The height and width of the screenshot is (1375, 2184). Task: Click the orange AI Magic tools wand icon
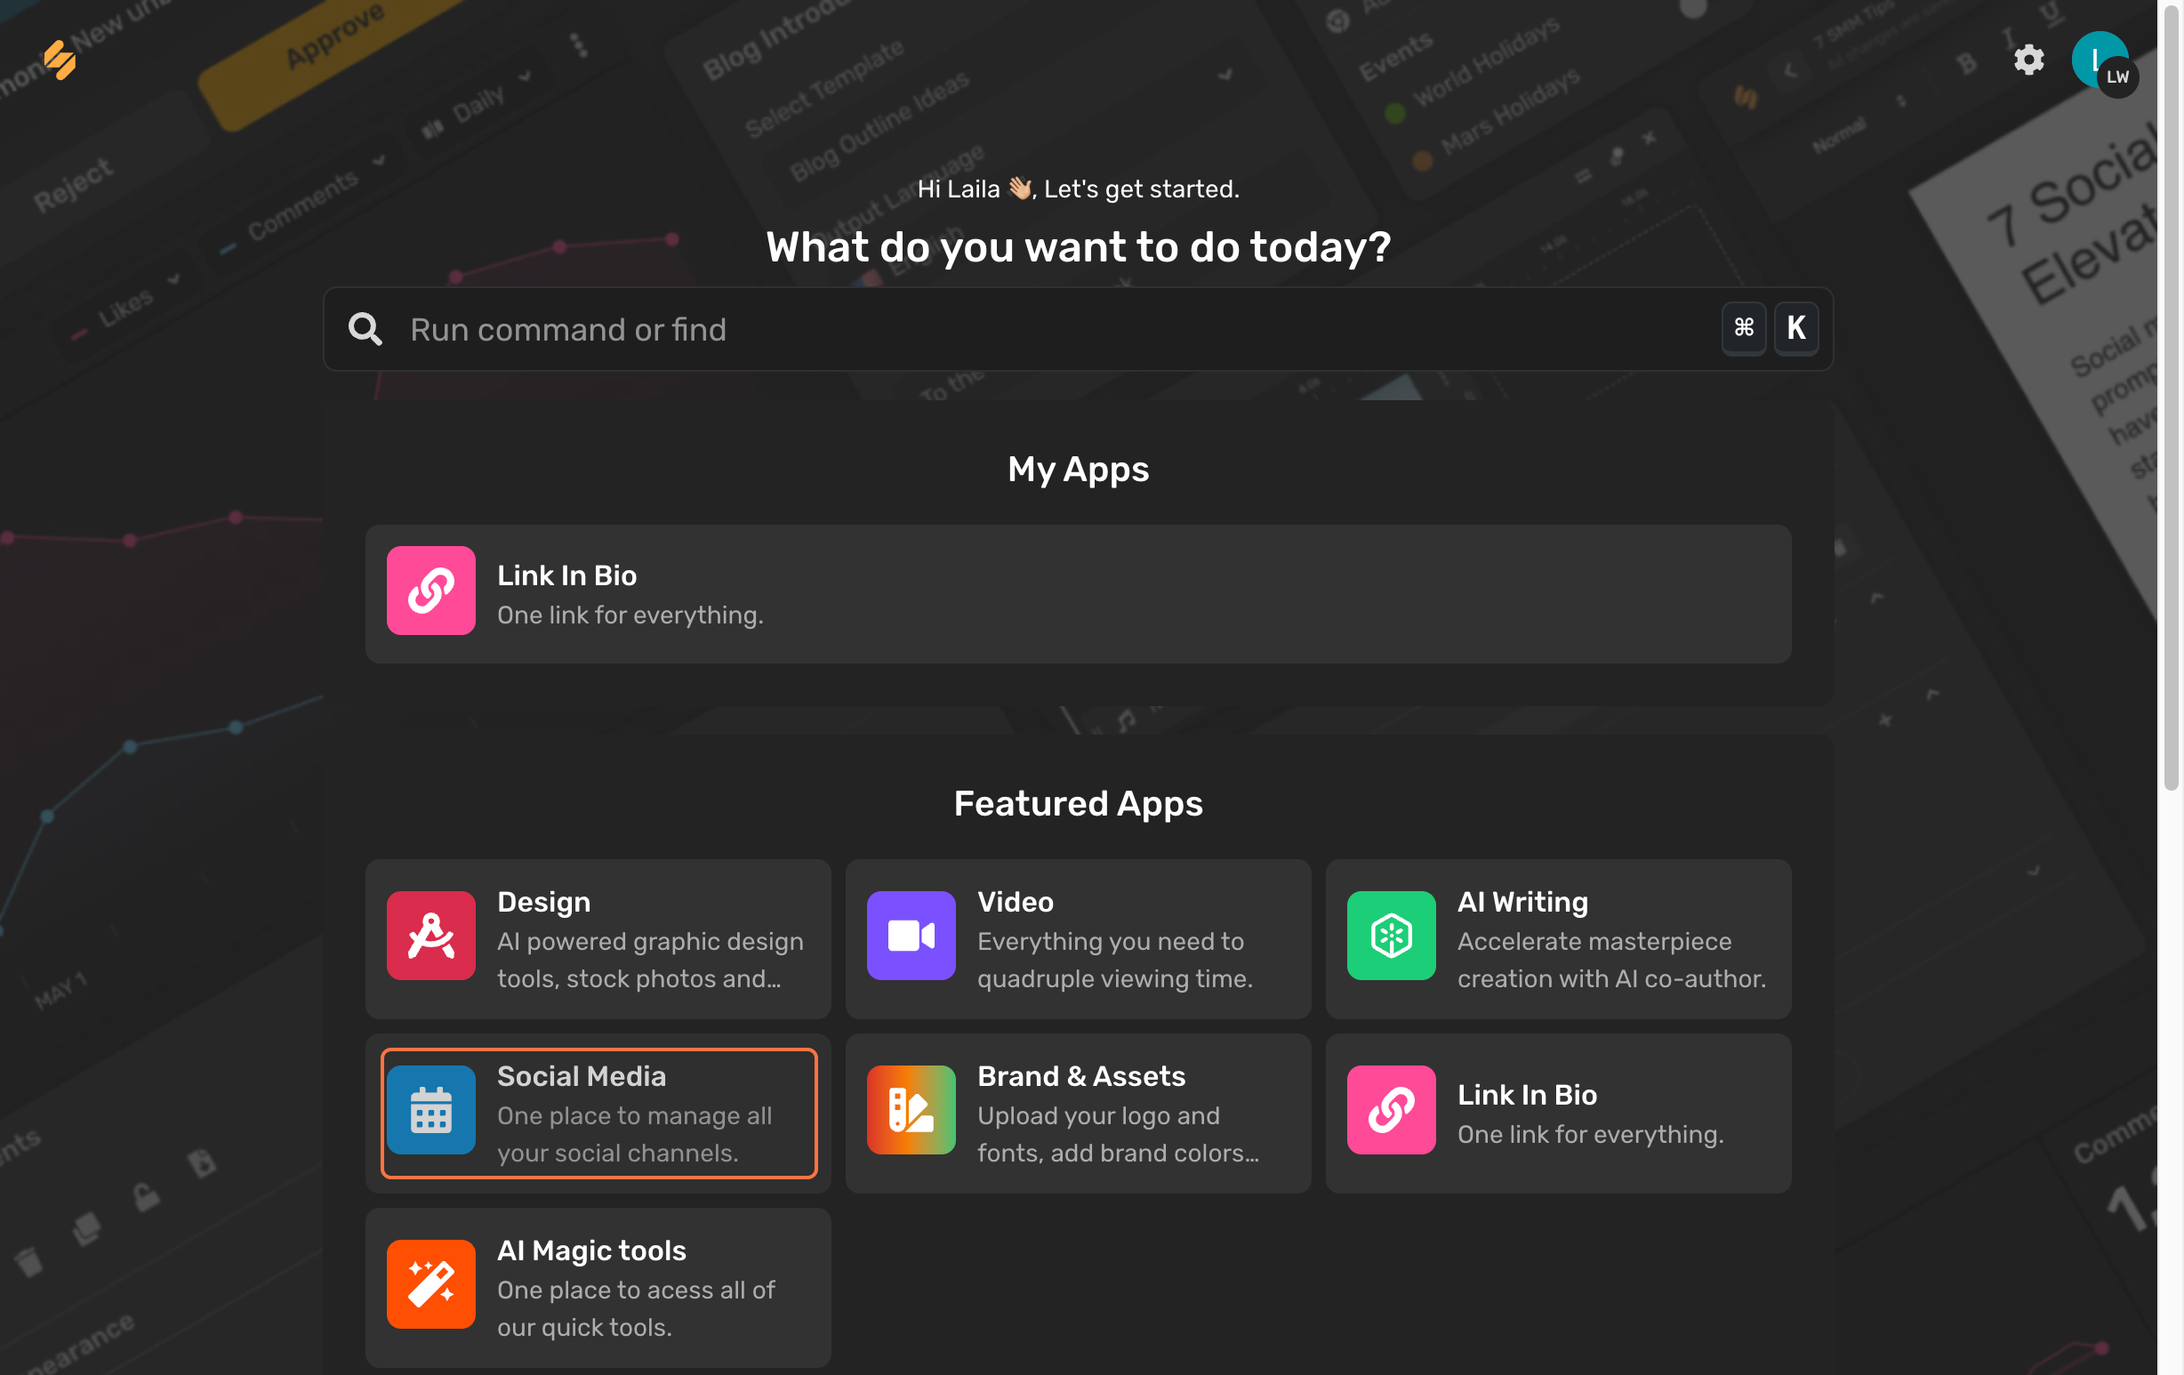point(430,1283)
